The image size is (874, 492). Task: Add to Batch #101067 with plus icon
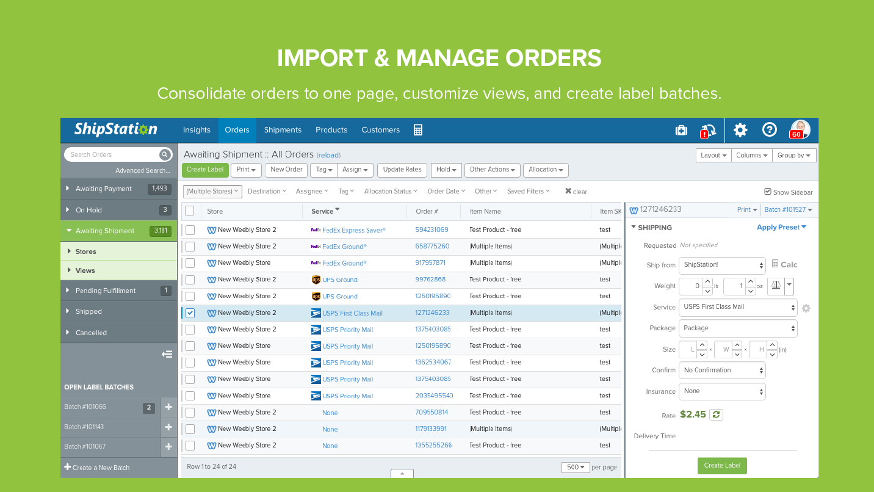tap(168, 447)
